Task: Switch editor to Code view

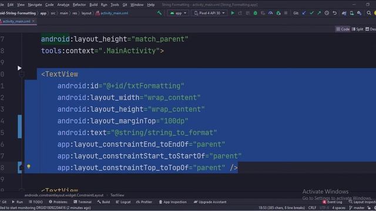Action: (x=343, y=29)
